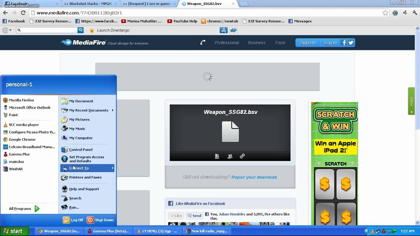Log in with Twitter icon
The image size is (420, 236).
click(x=351, y=43)
